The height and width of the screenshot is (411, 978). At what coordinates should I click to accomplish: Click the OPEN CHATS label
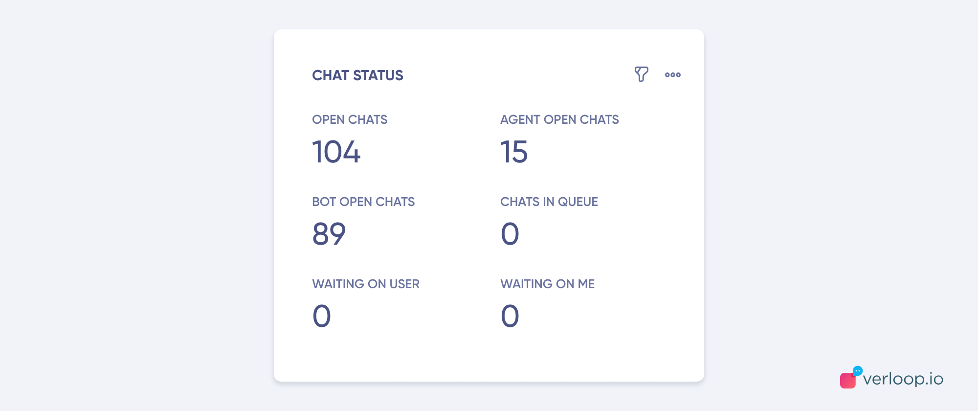(x=350, y=119)
